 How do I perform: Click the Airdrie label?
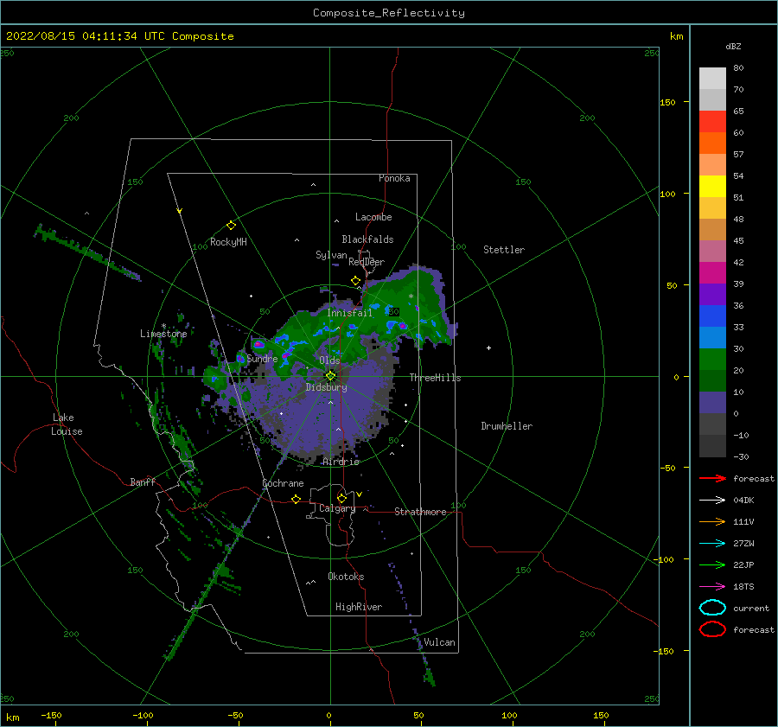pos(341,462)
